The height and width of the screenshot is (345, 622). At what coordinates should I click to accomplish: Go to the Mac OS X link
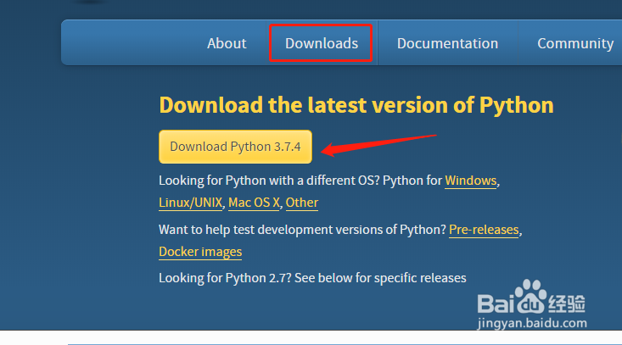coord(255,203)
